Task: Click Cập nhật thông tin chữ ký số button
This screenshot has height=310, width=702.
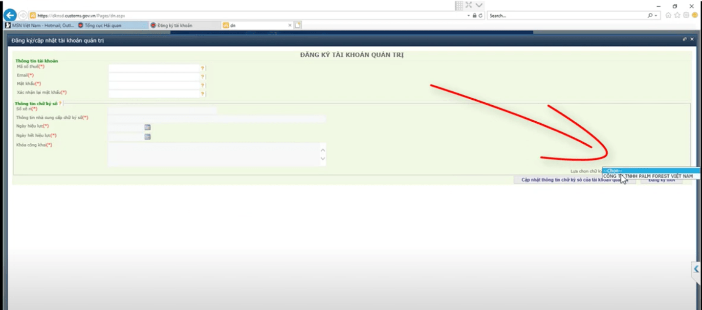Action: tap(567, 180)
